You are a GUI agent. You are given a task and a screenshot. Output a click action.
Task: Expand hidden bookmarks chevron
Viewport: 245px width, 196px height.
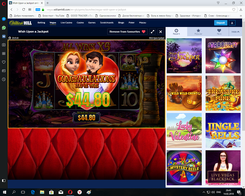[241, 16]
